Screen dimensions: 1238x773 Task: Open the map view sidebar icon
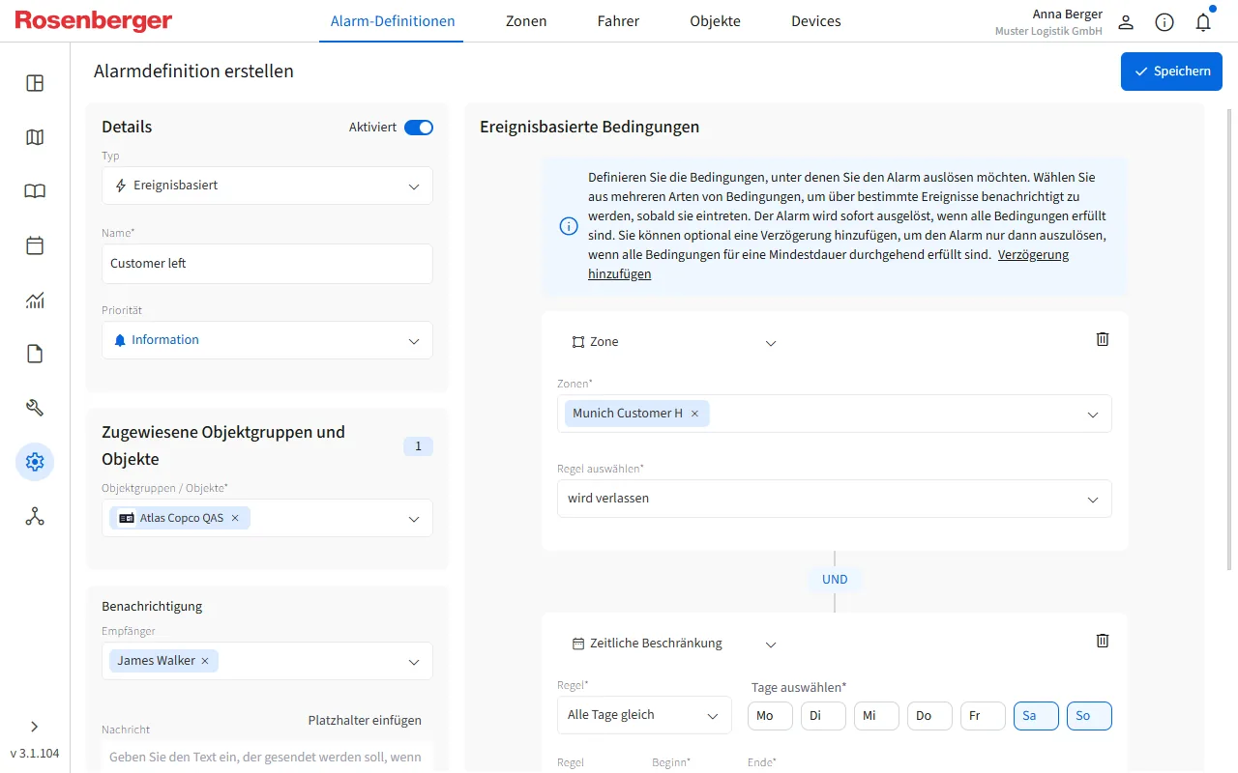35,137
